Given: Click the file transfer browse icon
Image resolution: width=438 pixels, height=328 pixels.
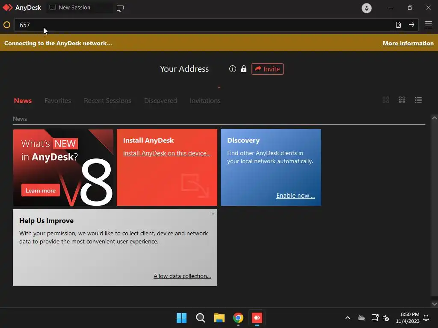Looking at the screenshot, I should (398, 25).
